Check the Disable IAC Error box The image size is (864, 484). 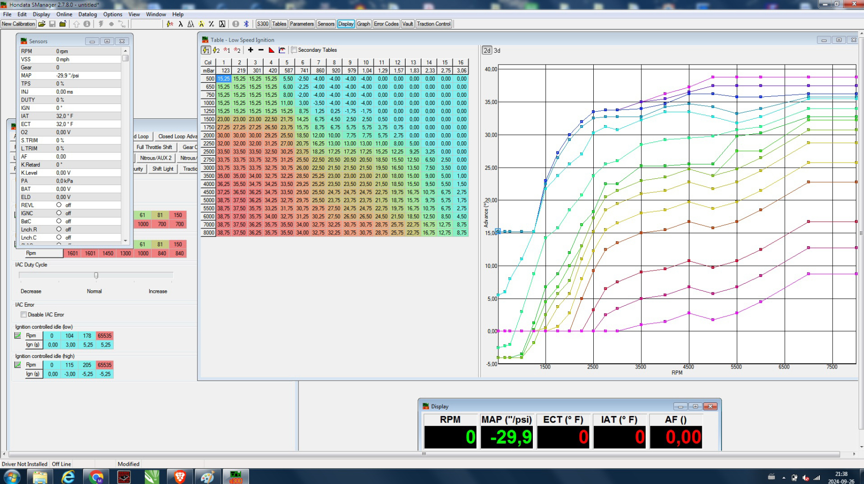24,315
